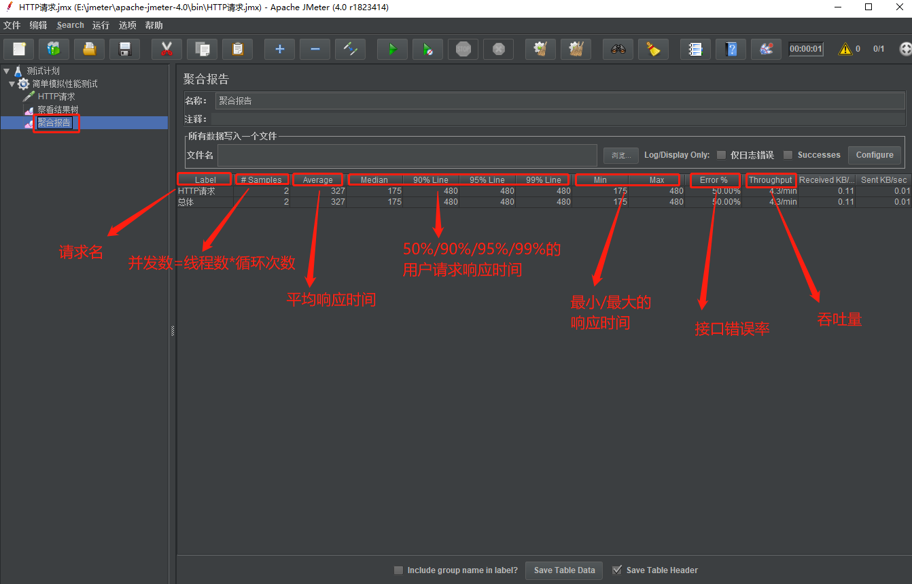
Task: Click the Cut scissors icon
Action: click(x=166, y=49)
